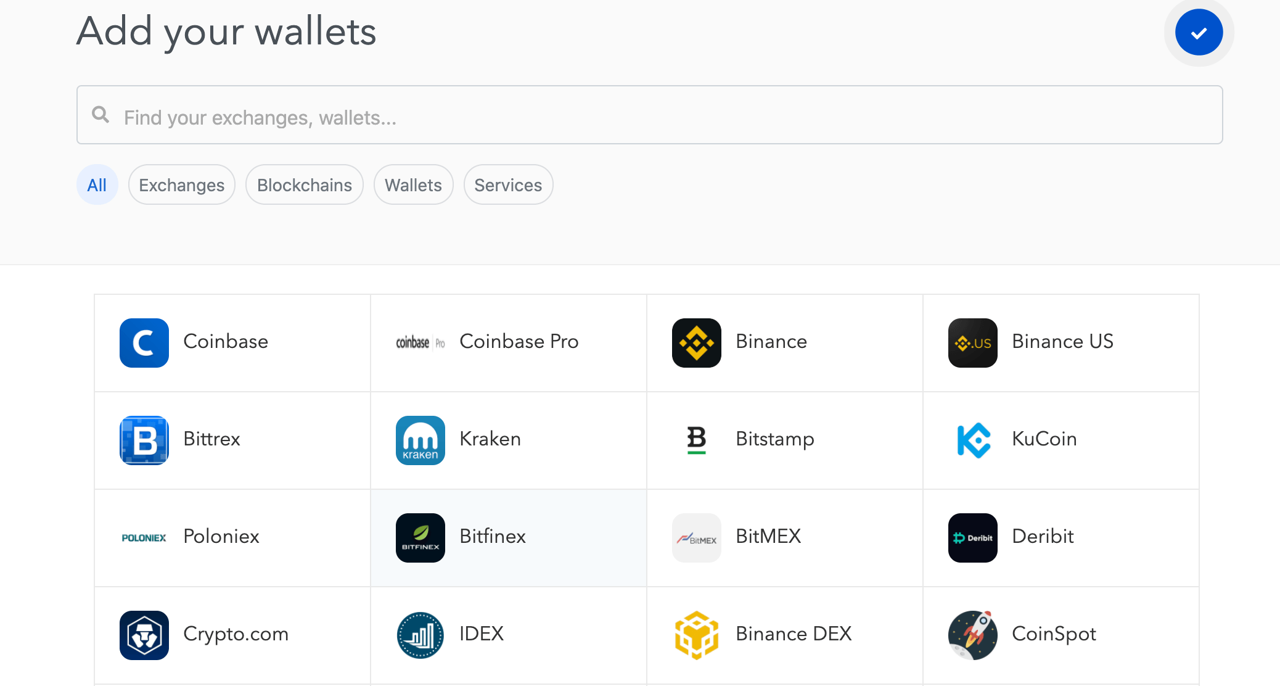The height and width of the screenshot is (686, 1280).
Task: Toggle the Exchanges filter chip
Action: point(181,184)
